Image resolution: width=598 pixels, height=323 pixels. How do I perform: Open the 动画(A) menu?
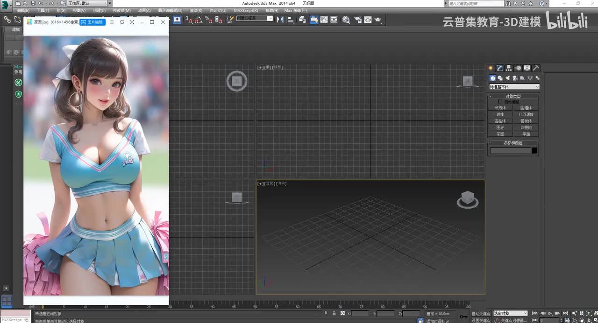(144, 10)
